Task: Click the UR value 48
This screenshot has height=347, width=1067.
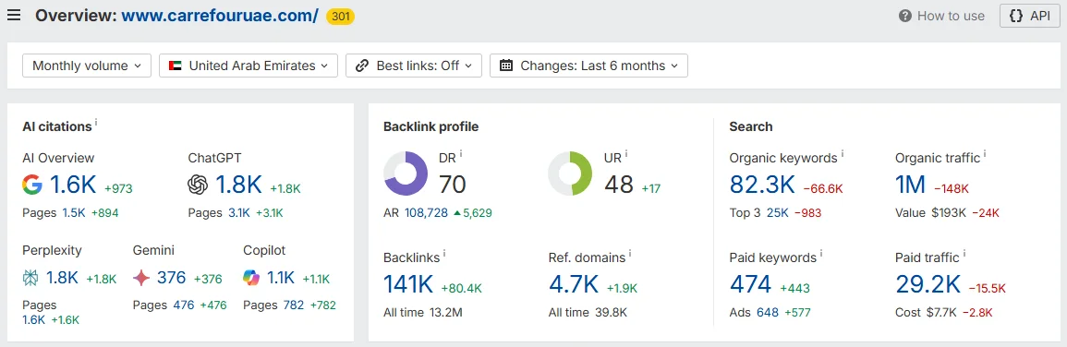Action: click(x=619, y=185)
